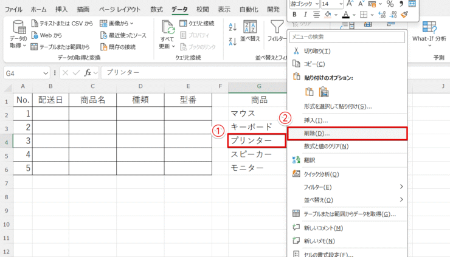The image size is (450, 257).
Task: Open the 並べ替え (Sort) dialog button
Action: pos(250,31)
